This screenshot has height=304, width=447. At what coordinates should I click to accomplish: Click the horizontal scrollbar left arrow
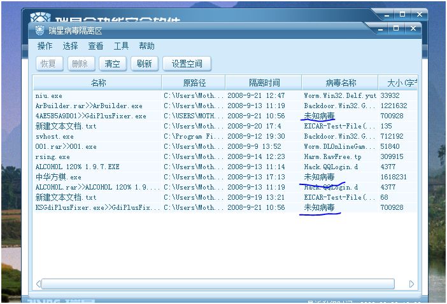(x=38, y=284)
